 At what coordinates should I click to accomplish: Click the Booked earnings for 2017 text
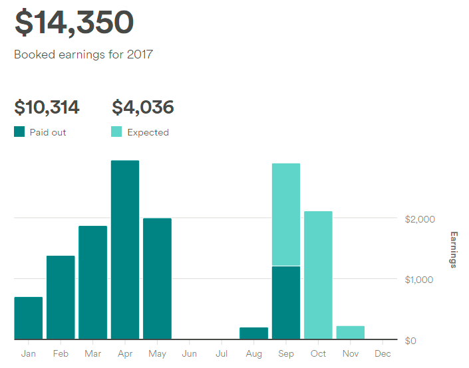(x=83, y=54)
